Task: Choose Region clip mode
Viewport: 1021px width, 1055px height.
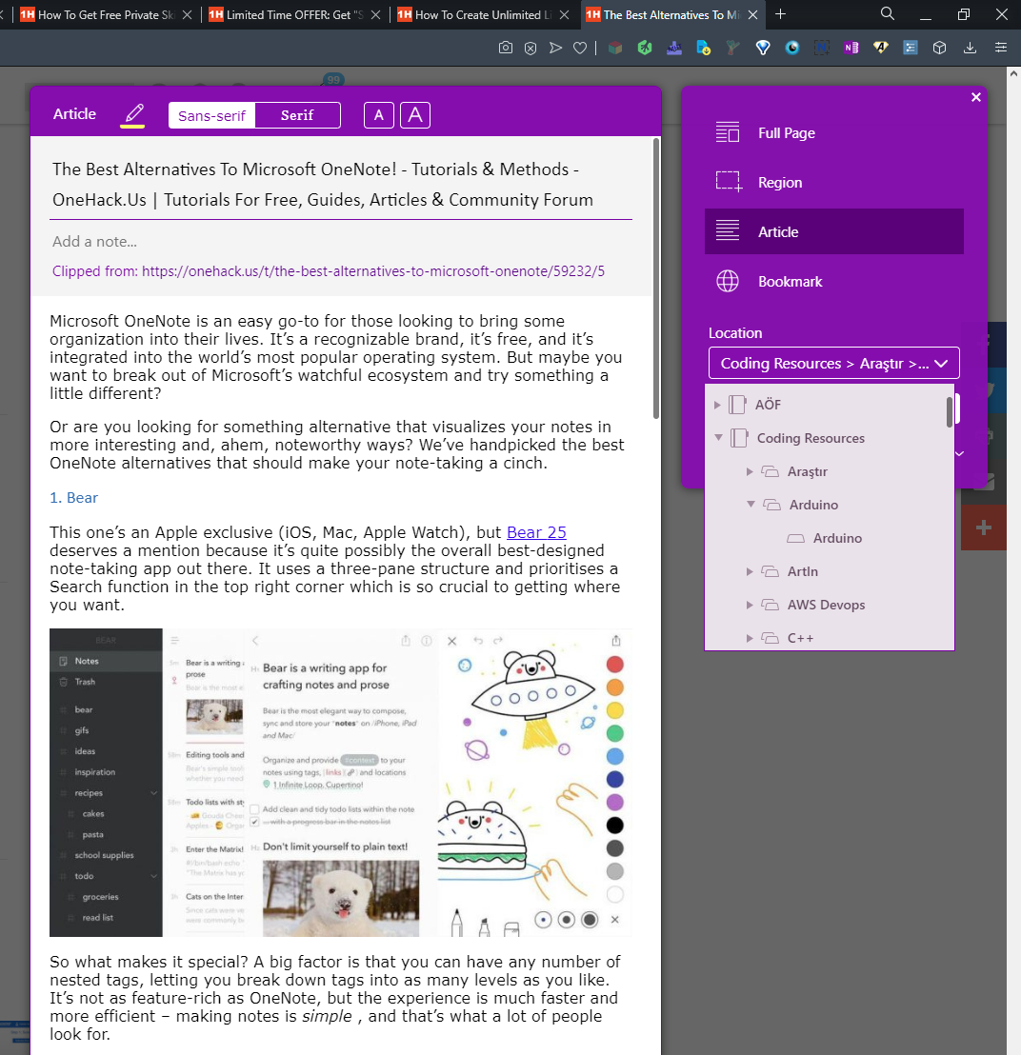Action: [x=779, y=183]
